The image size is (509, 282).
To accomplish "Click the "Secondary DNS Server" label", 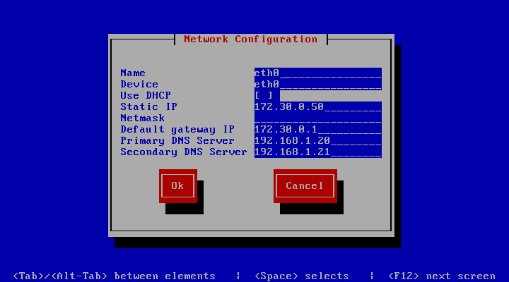I will click(x=184, y=152).
